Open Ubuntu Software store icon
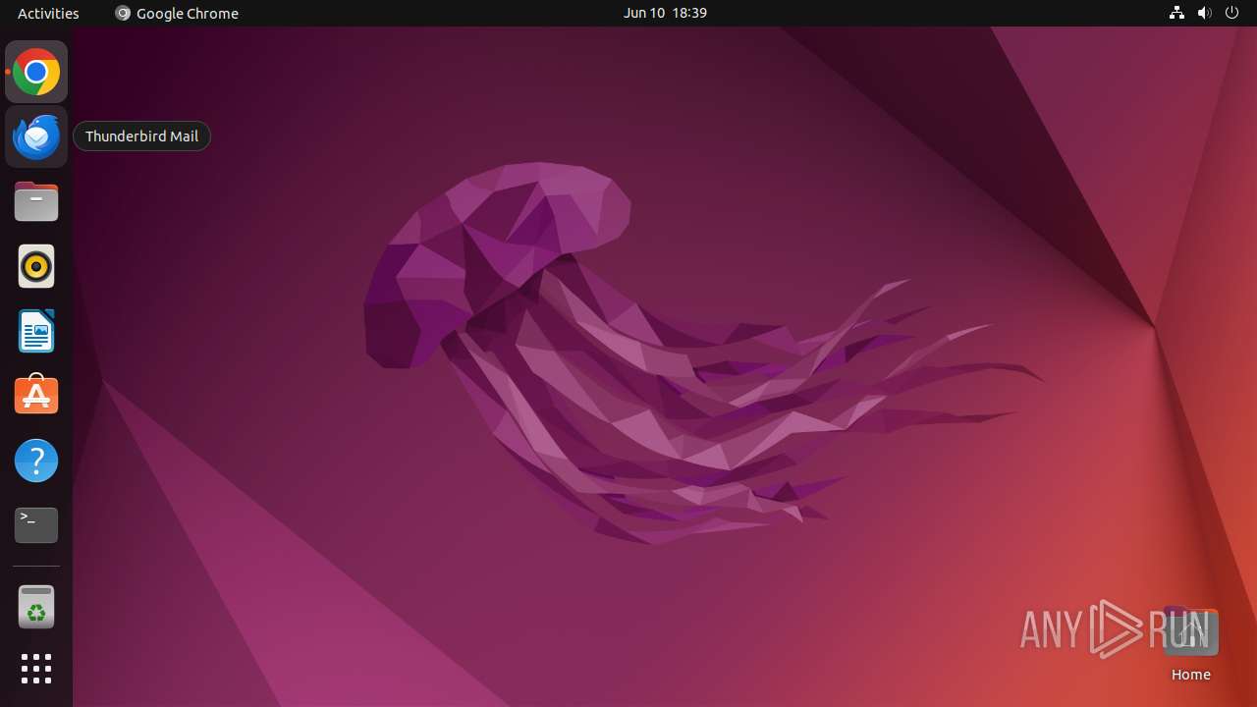1257x707 pixels. coord(36,396)
